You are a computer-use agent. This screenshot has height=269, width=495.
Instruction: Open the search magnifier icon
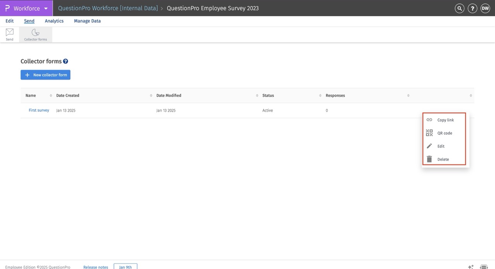tap(459, 9)
